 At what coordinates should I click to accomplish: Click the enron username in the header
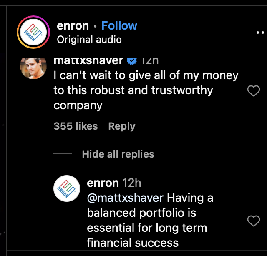tap(73, 26)
